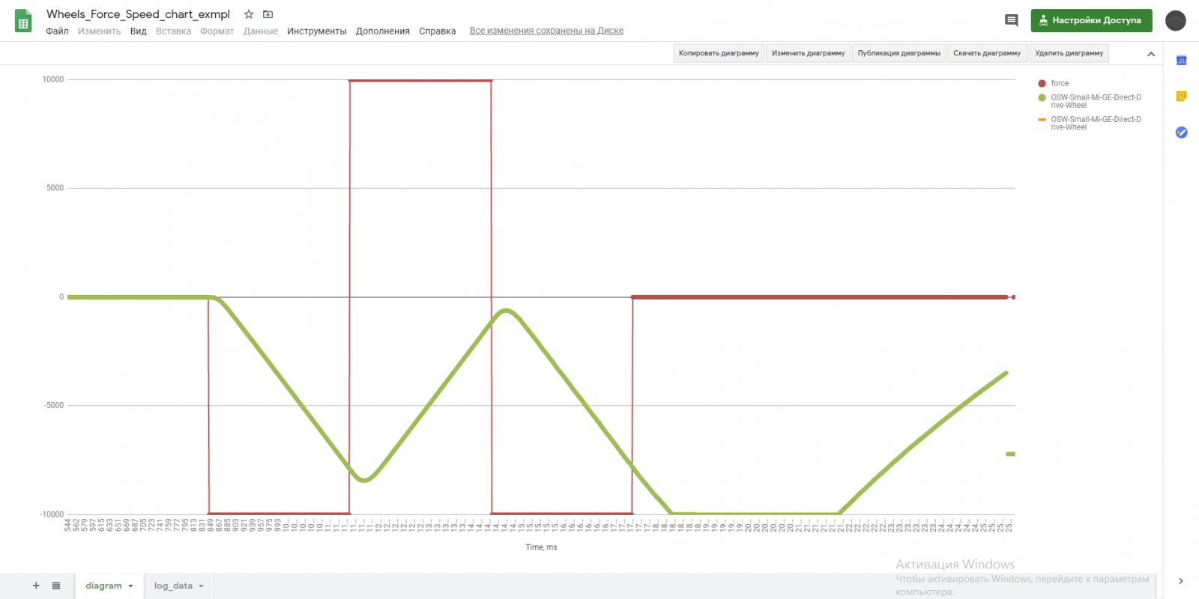Screen dimensions: 1199x599
Task: Open the Вид menu
Action: click(139, 31)
